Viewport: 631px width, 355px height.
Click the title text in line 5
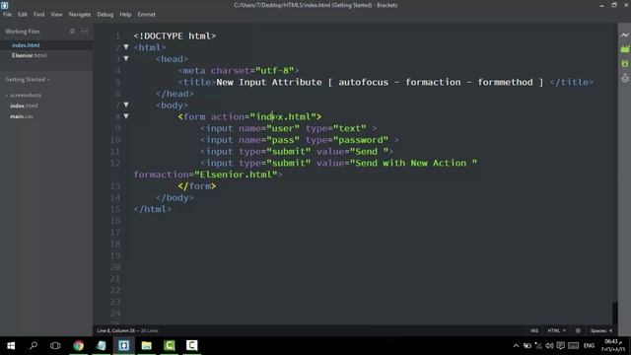pos(380,82)
